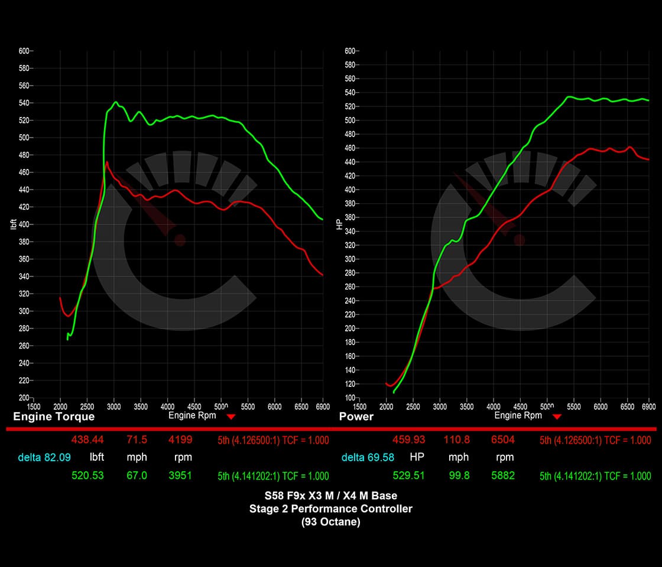Click the green power readout 529.51
The width and height of the screenshot is (662, 567).
(x=409, y=475)
